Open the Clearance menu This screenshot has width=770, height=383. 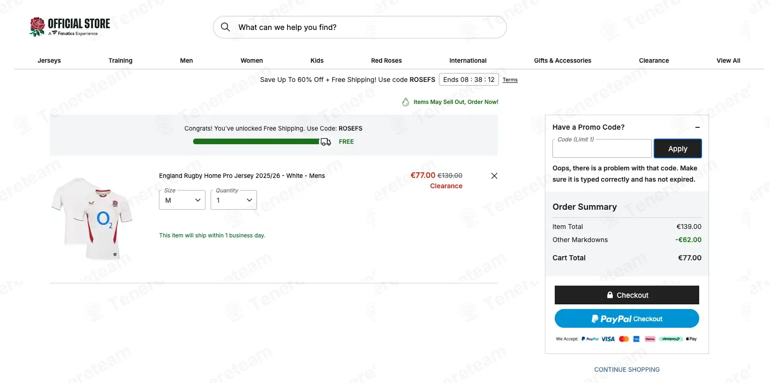click(654, 60)
